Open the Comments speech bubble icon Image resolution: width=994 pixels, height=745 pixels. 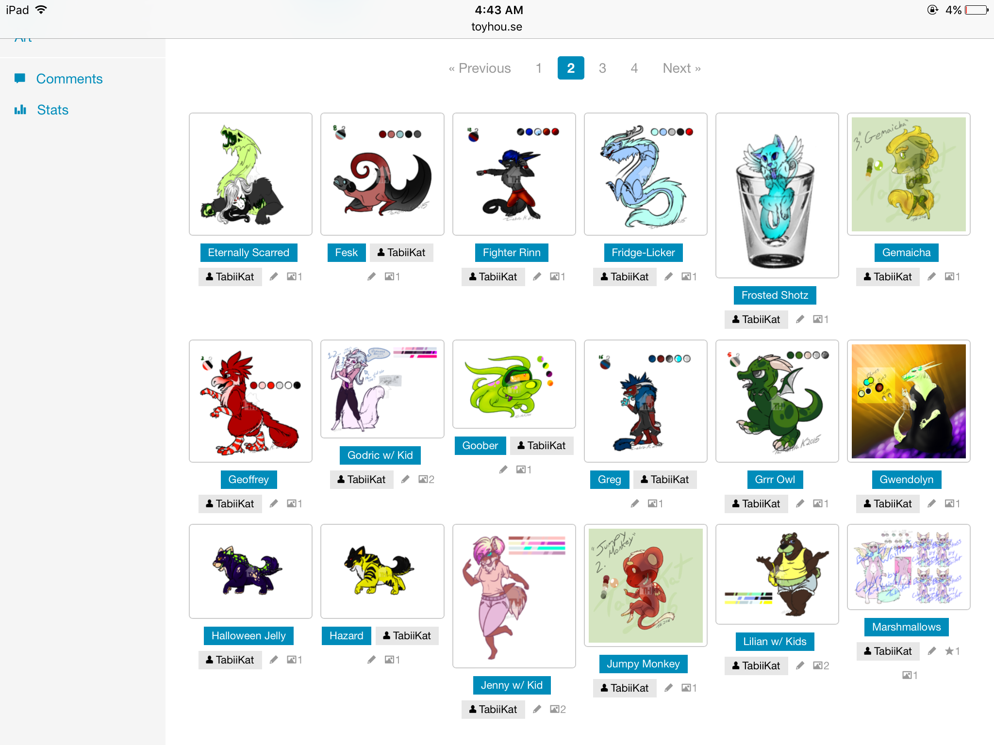click(20, 79)
